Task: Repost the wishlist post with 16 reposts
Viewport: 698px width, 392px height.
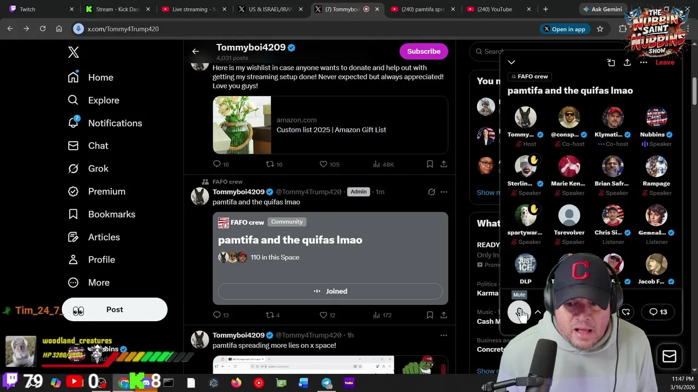Action: 274,164
